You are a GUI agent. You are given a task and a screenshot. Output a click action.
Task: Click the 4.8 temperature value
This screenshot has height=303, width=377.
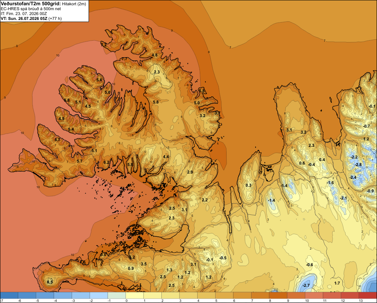(155, 55)
